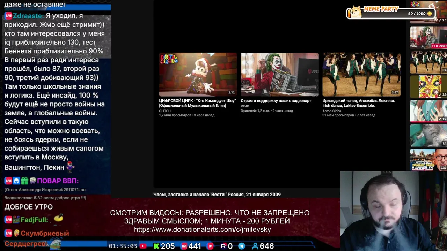Click the title Ирландский танец, Ансамбль Локтева
The height and width of the screenshot is (251, 447).
[359, 103]
